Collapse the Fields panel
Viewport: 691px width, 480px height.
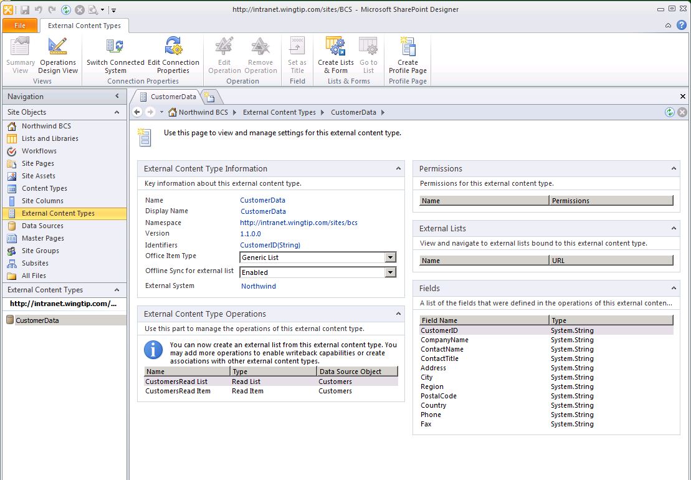tap(674, 288)
